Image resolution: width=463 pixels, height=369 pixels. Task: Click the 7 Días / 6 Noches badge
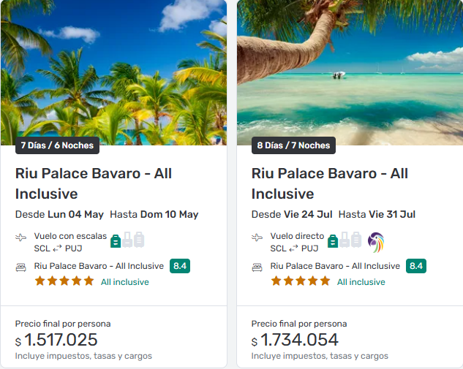(57, 145)
